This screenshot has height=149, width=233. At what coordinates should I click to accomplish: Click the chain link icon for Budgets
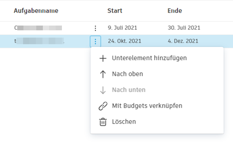(x=103, y=106)
